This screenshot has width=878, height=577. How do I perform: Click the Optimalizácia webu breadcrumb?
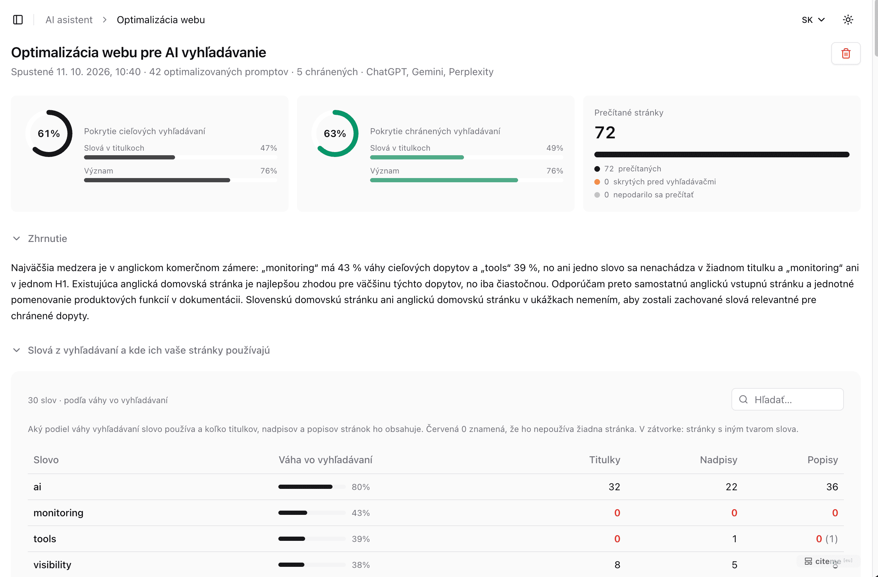click(x=161, y=20)
